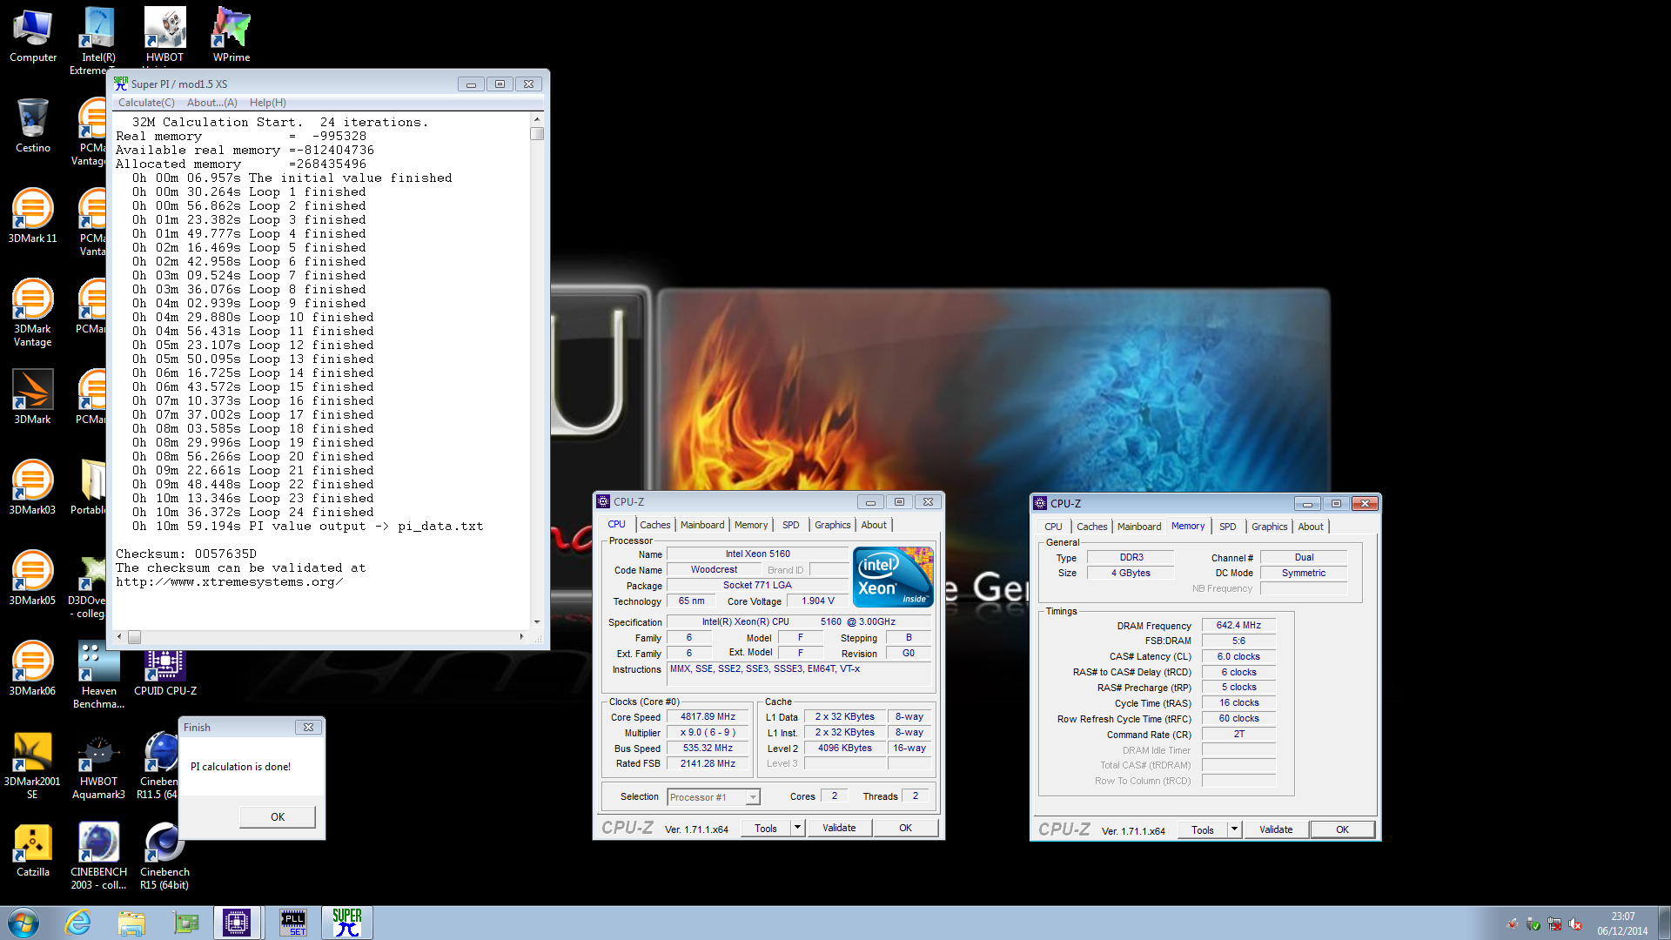
Task: Switch to CPU tab in right CPU-Z
Action: (1053, 527)
